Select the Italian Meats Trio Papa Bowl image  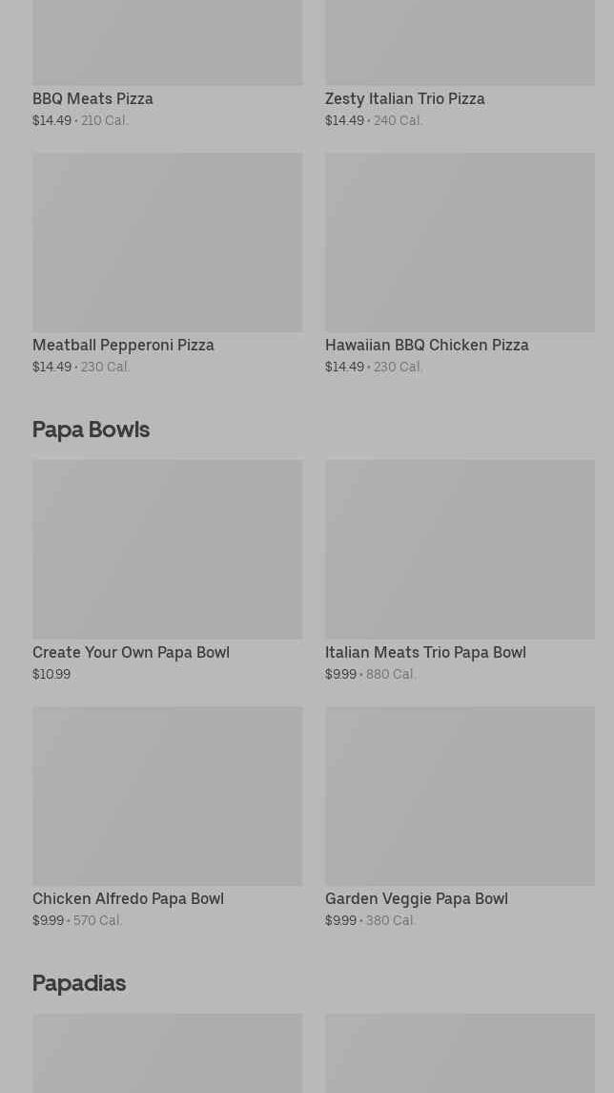tap(460, 550)
